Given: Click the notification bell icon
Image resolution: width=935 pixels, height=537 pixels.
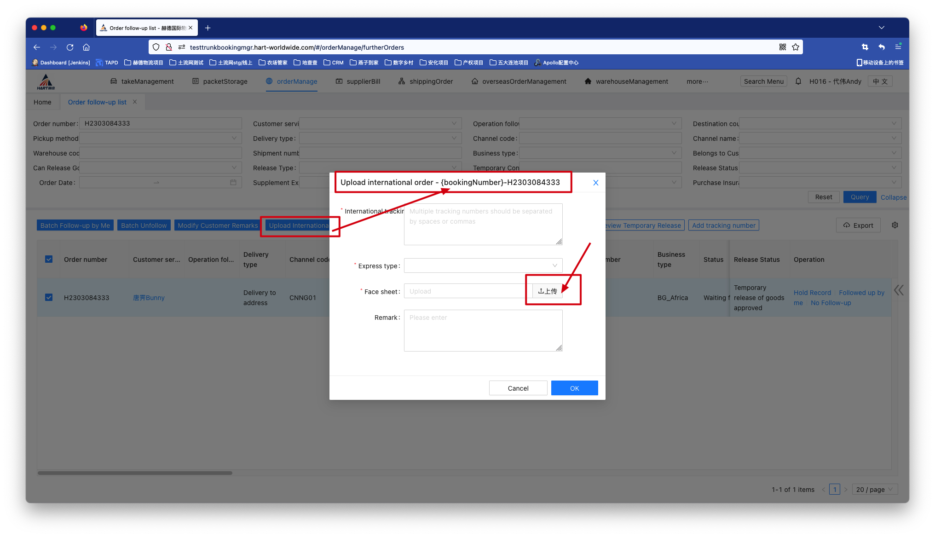Looking at the screenshot, I should 798,81.
